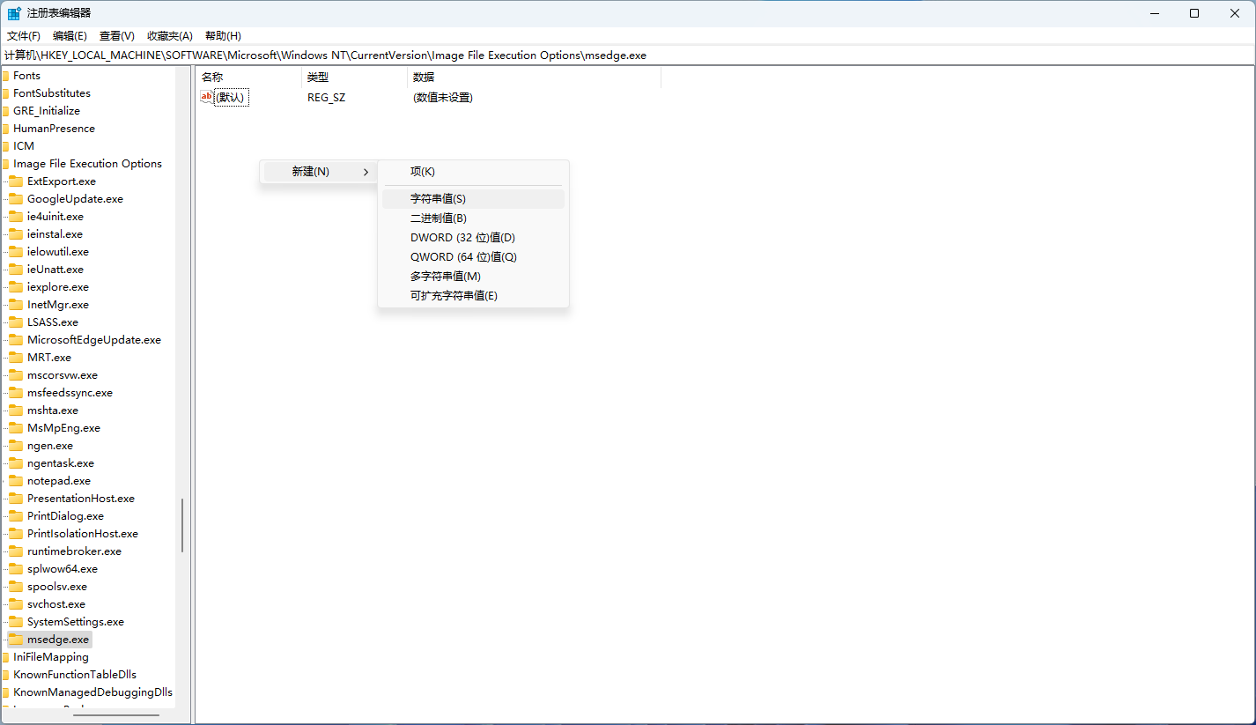Open the 编辑(E) menu

coord(70,35)
